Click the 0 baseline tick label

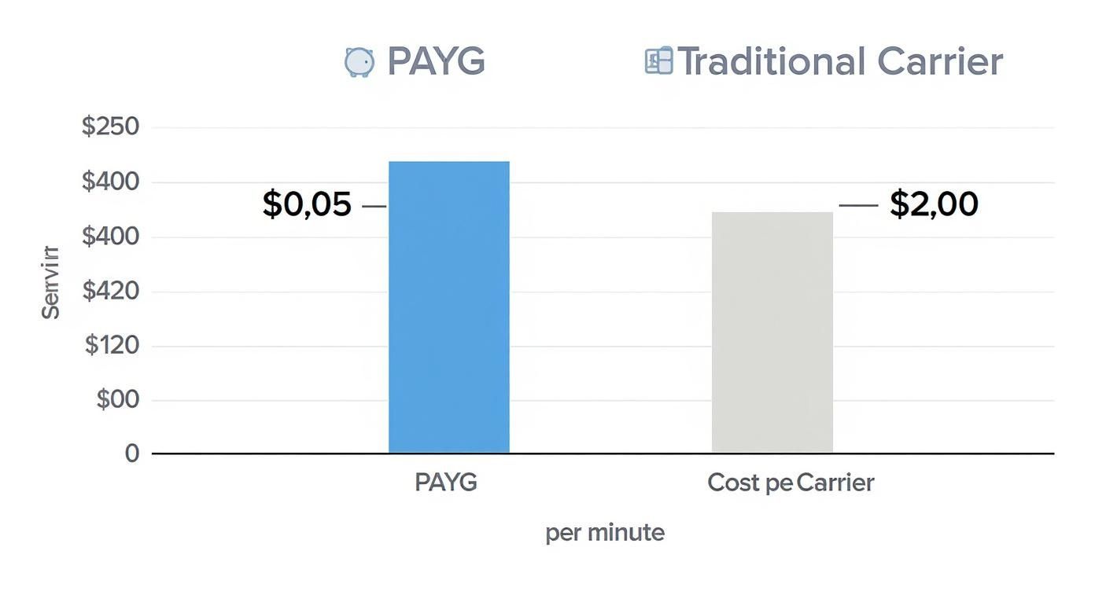pos(132,453)
